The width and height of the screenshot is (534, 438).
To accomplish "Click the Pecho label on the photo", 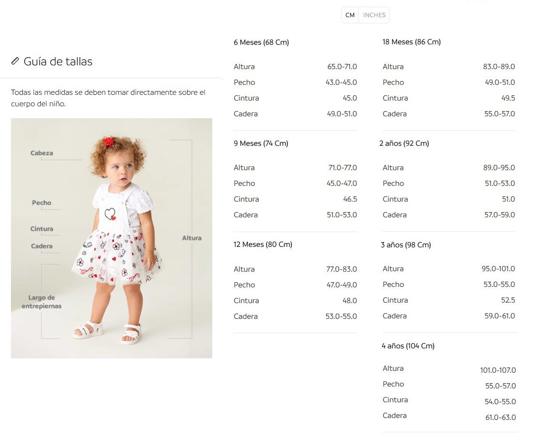I will click(41, 203).
